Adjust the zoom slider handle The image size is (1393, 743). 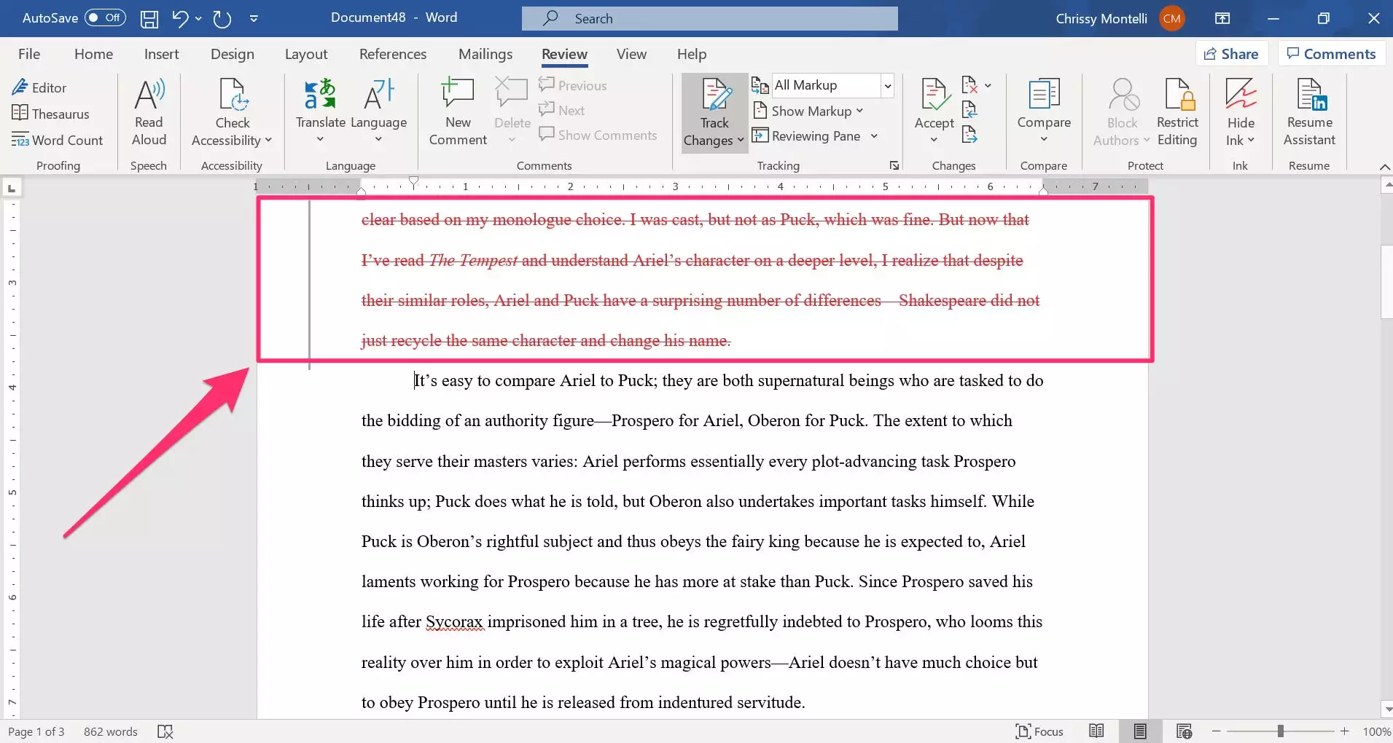point(1280,731)
